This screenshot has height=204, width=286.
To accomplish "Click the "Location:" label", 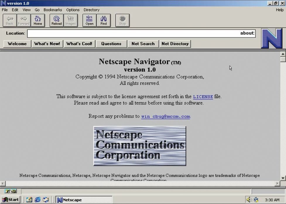I will pos(16,33).
